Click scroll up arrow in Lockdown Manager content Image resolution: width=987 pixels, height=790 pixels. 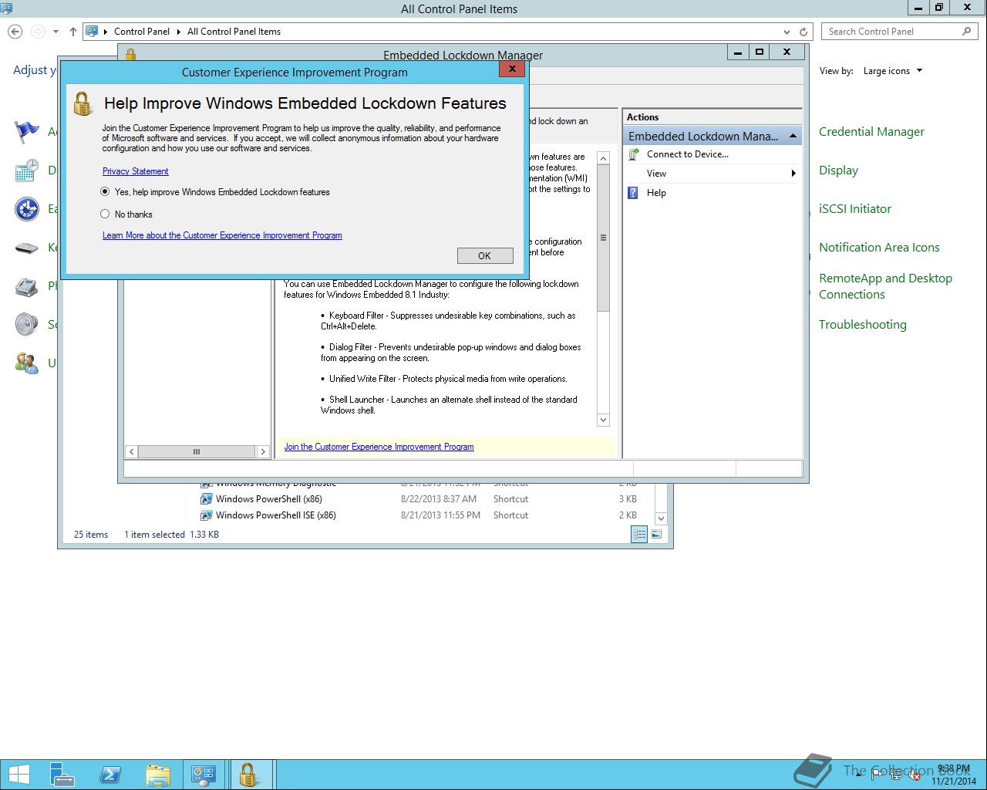coord(603,158)
